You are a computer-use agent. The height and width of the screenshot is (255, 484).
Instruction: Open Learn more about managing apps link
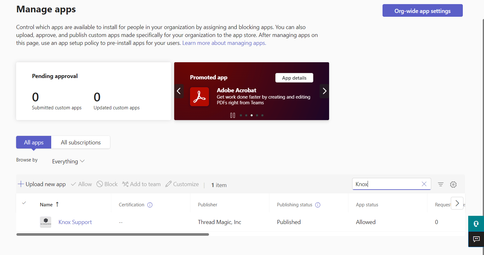pos(224,43)
